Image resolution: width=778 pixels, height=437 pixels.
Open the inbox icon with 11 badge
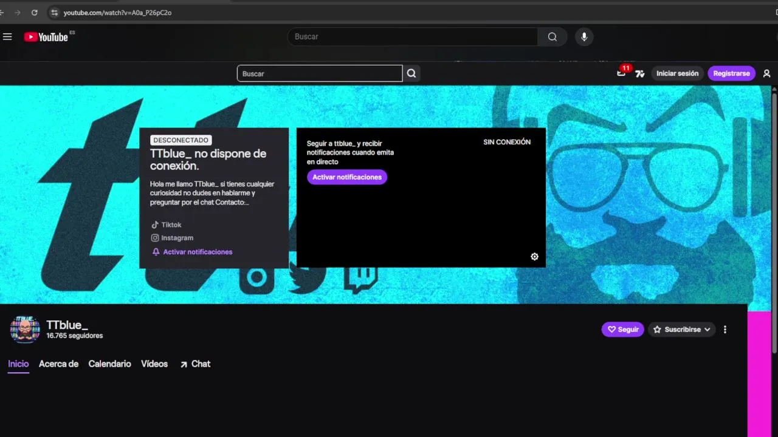click(621, 73)
